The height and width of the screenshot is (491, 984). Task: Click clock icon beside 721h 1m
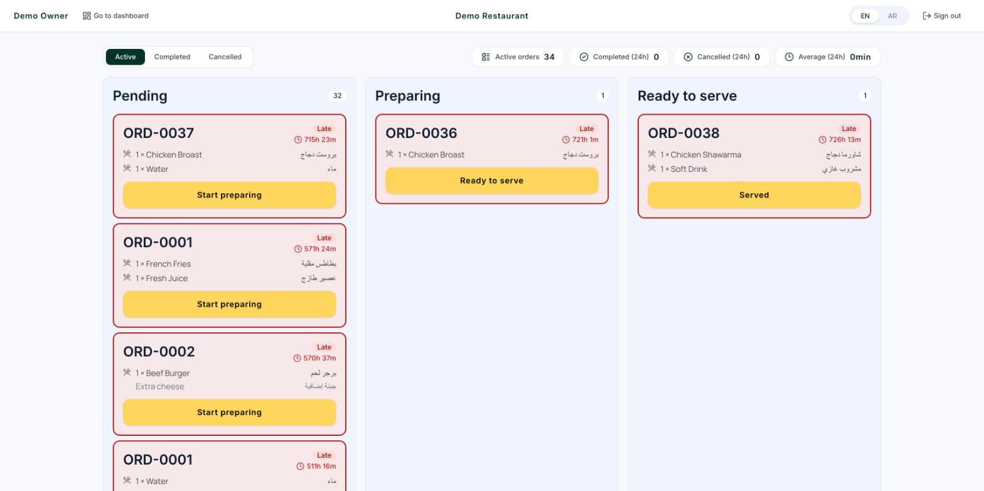pyautogui.click(x=565, y=140)
